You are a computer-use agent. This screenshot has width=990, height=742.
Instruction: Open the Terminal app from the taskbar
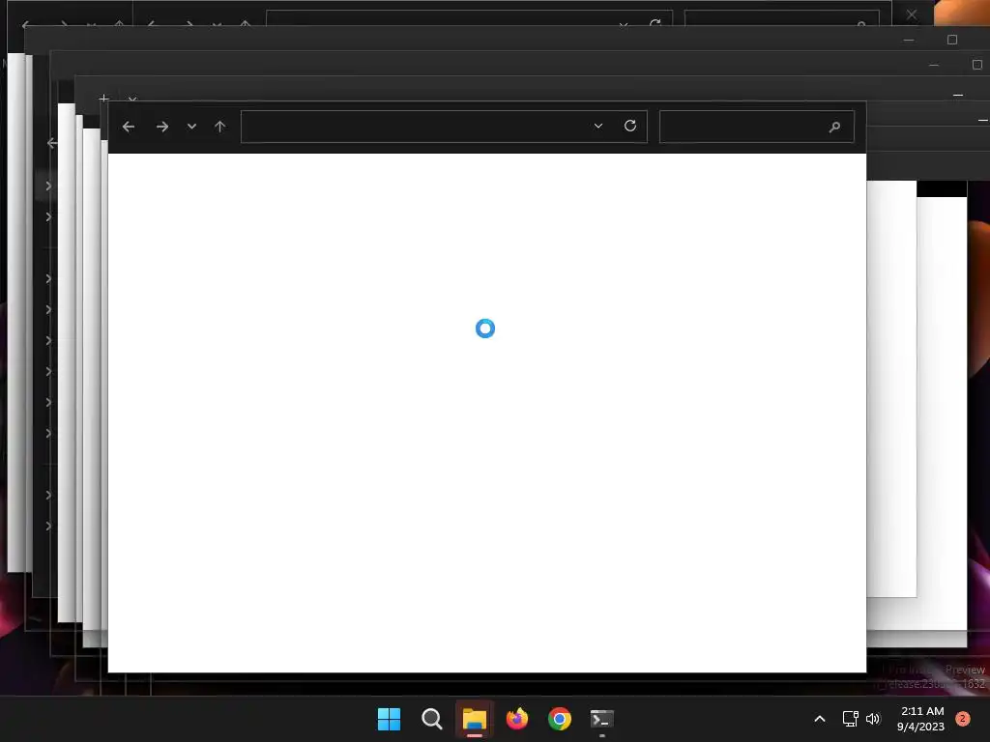click(x=601, y=719)
